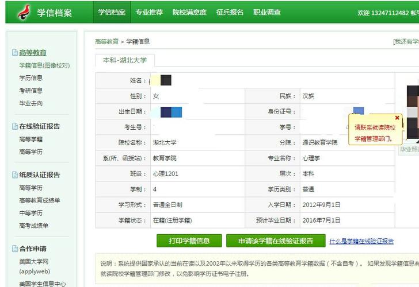Click the document icon beside 合作申请
Image resolution: width=419 pixels, height=287 pixels.
pos(15,249)
